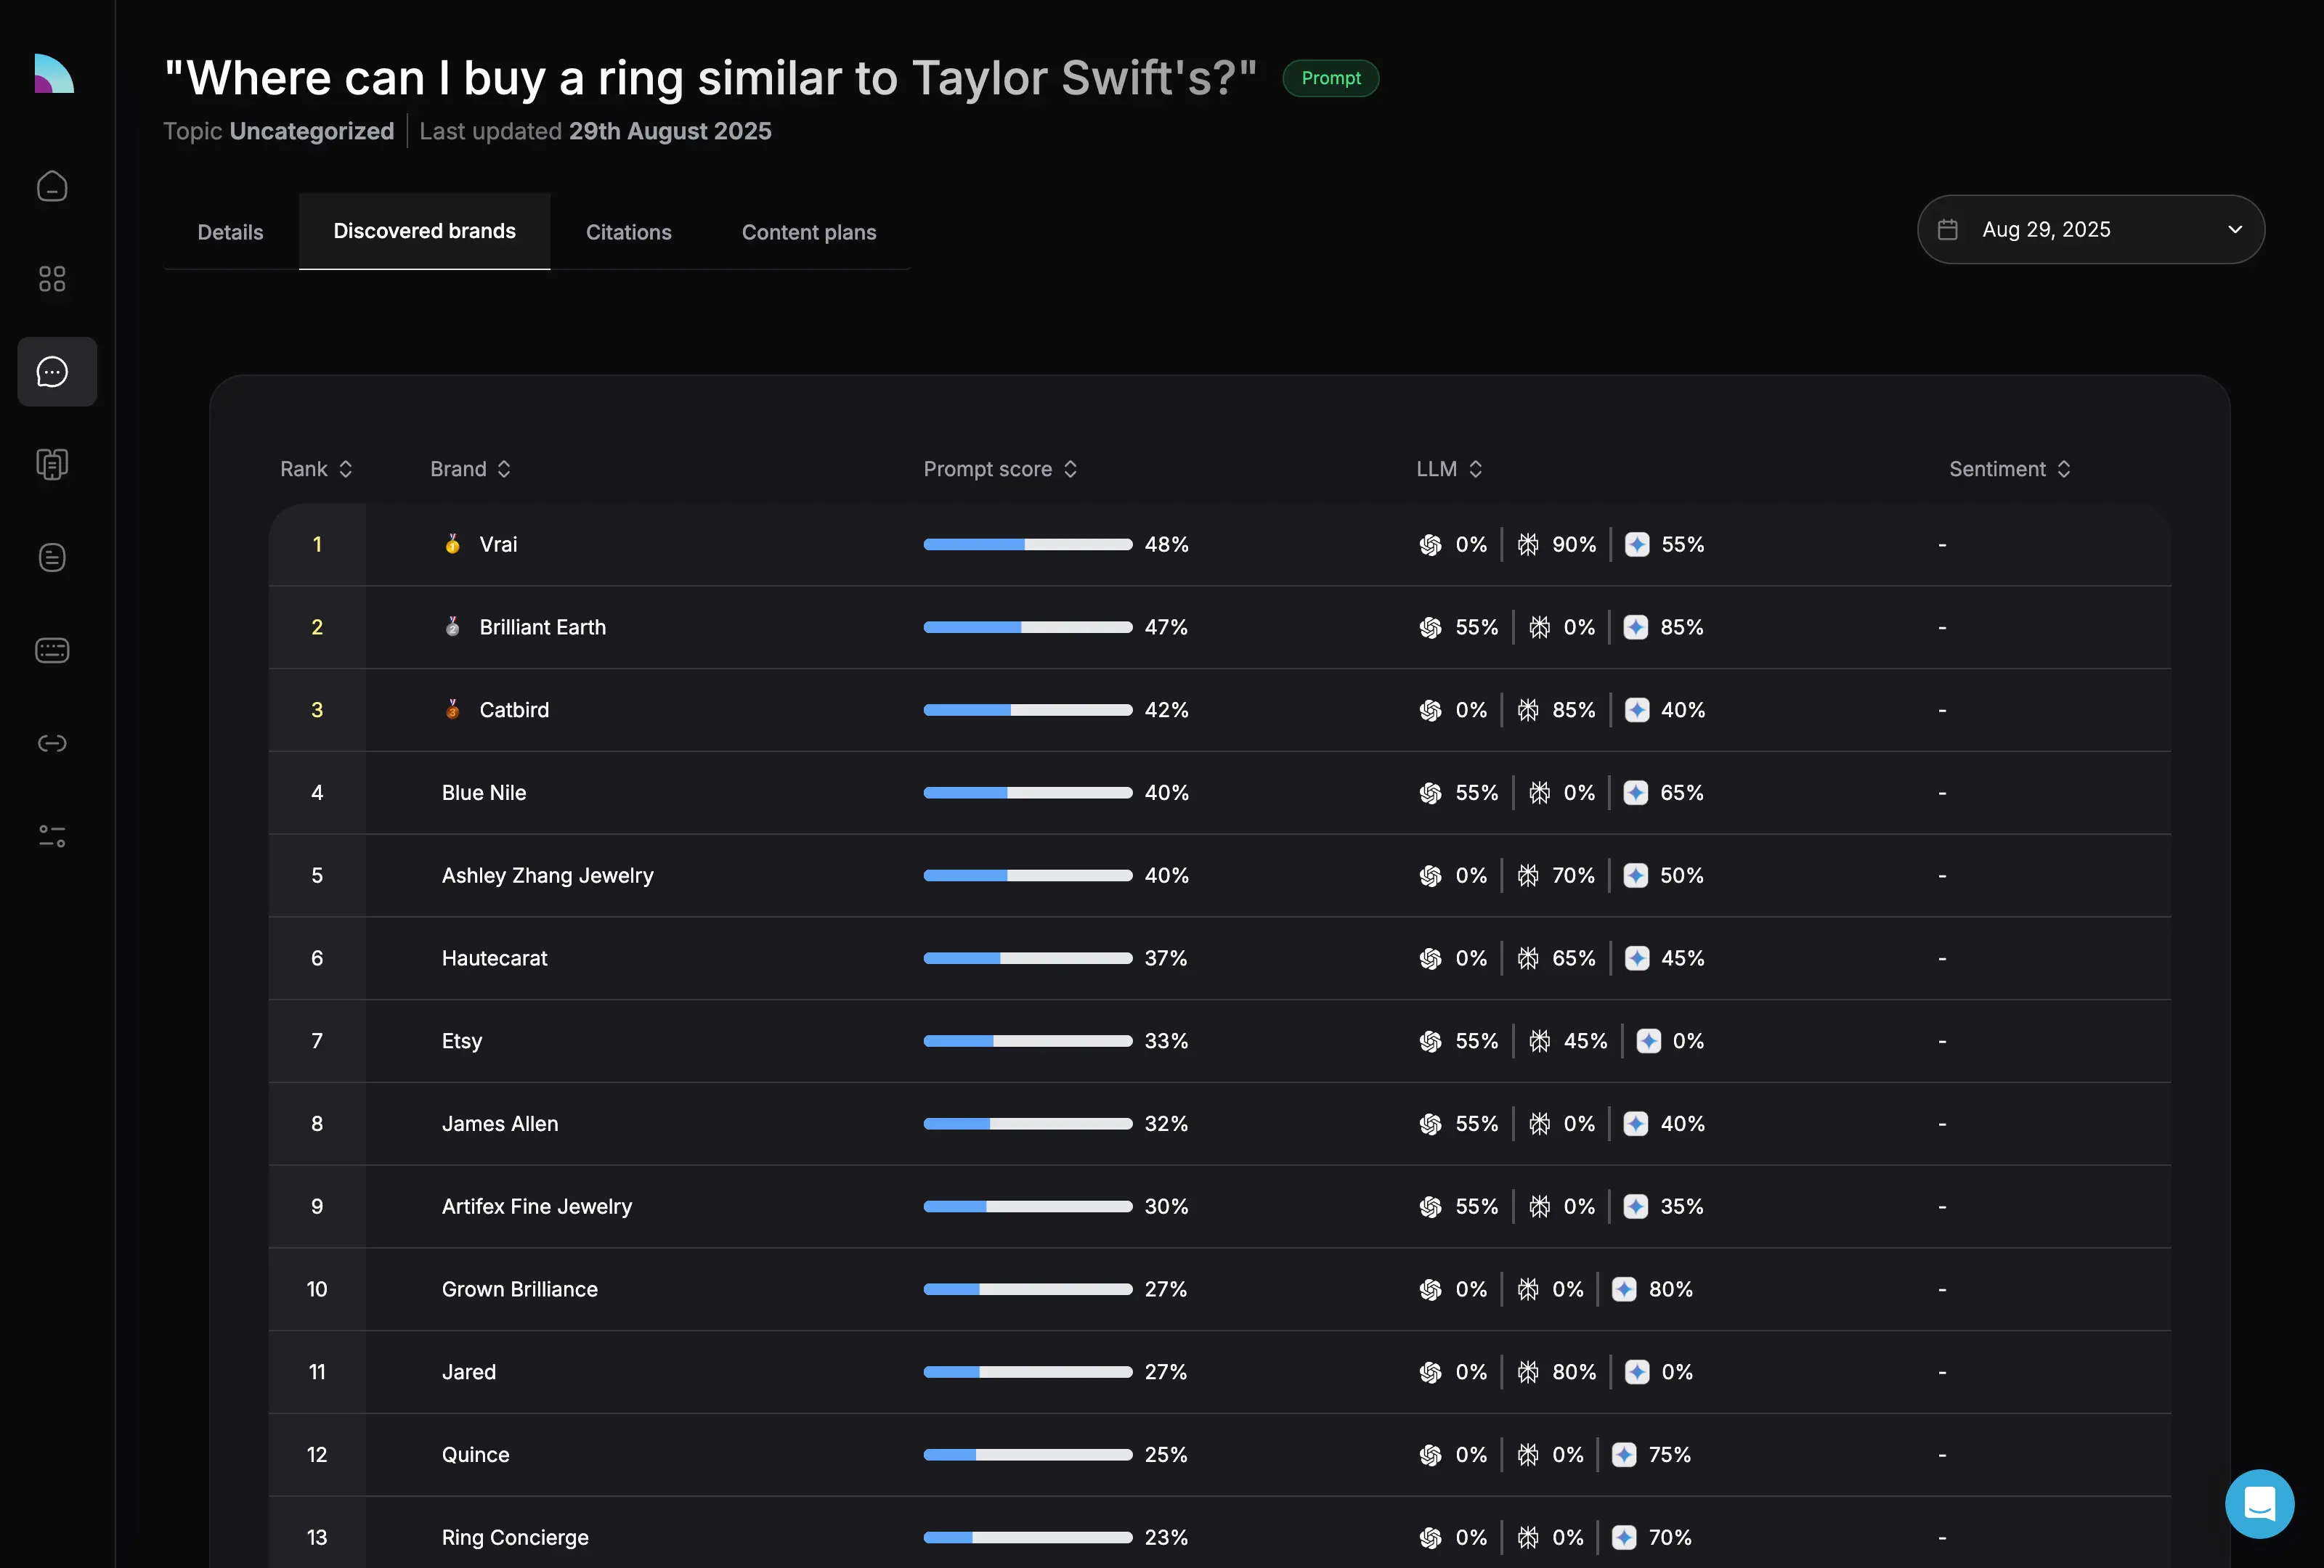
Task: Sort table by Prompt score column
Action: [1000, 469]
